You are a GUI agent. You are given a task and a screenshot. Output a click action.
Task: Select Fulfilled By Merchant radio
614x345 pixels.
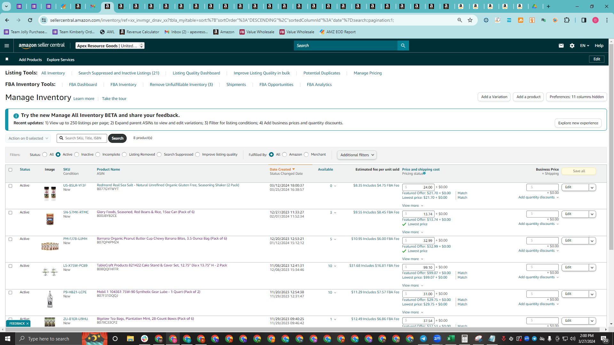[x=306, y=155]
